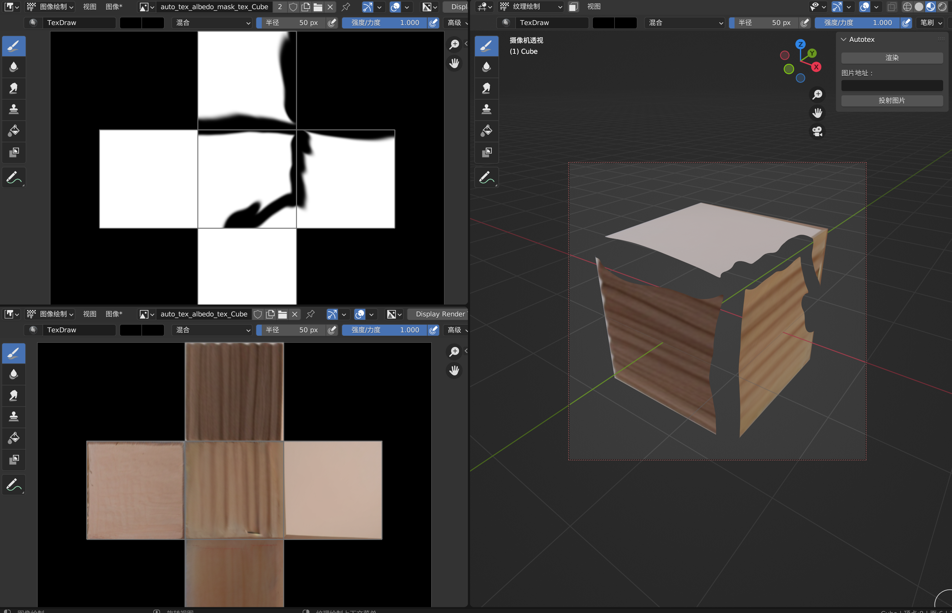The height and width of the screenshot is (613, 952).
Task: Open the 视图 menu in 3D viewport header
Action: click(x=593, y=7)
